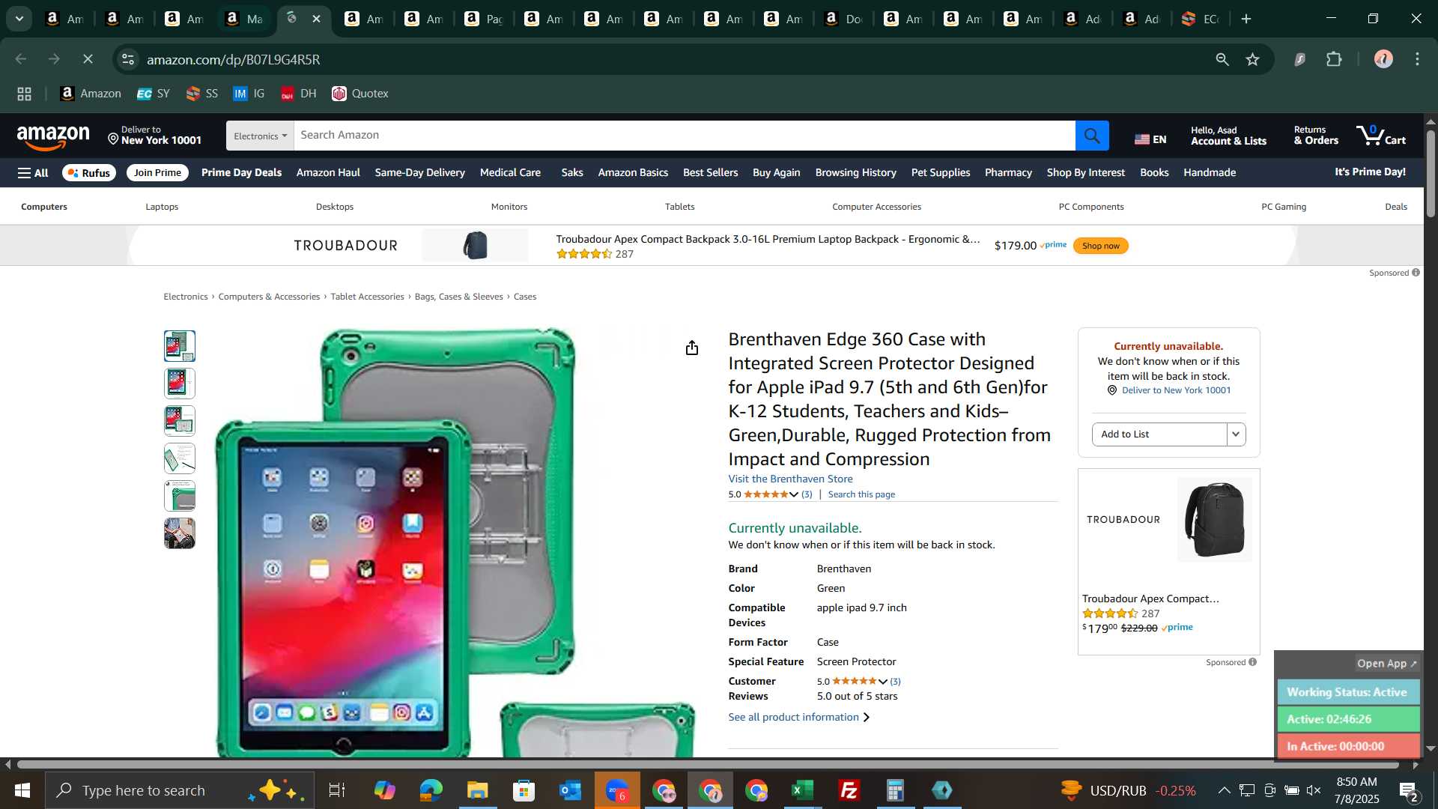The image size is (1438, 809).
Task: Click Add to List button
Action: click(x=1159, y=434)
